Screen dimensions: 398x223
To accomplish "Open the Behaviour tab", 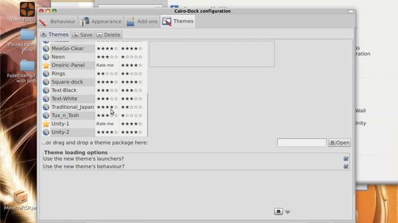I will click(x=58, y=22).
